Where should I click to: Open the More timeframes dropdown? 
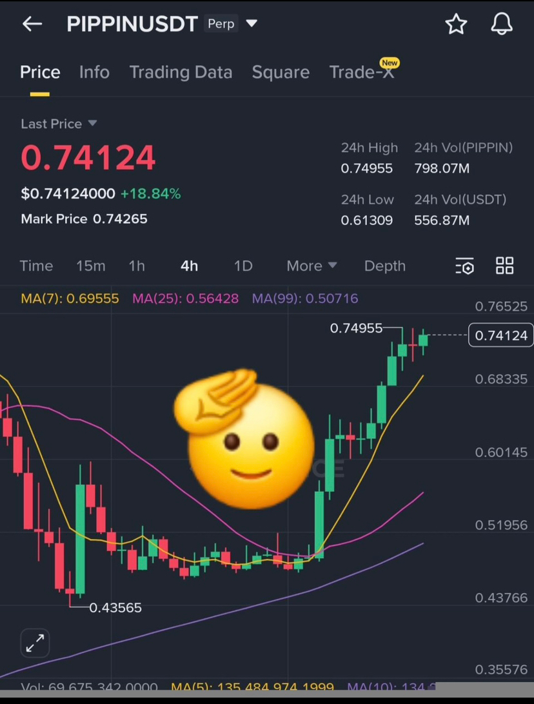(x=311, y=266)
